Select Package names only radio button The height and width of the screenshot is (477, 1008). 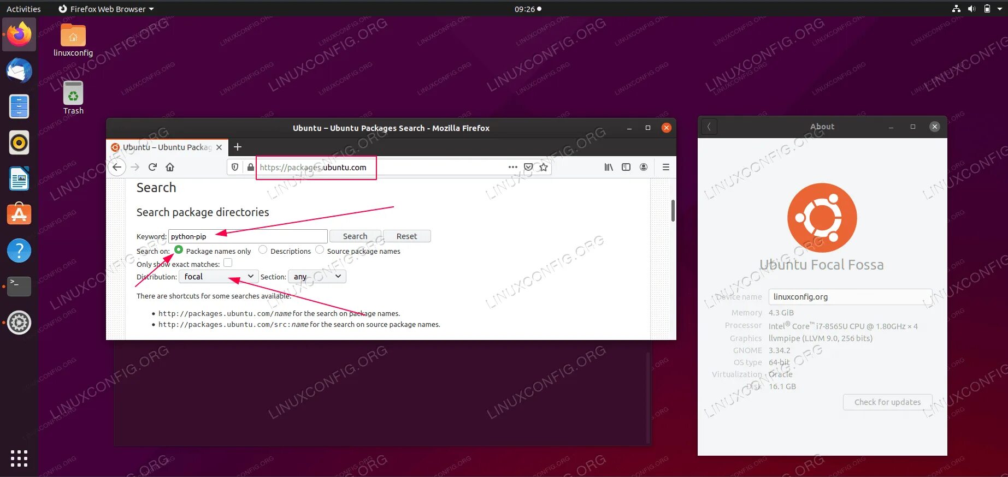click(x=179, y=250)
